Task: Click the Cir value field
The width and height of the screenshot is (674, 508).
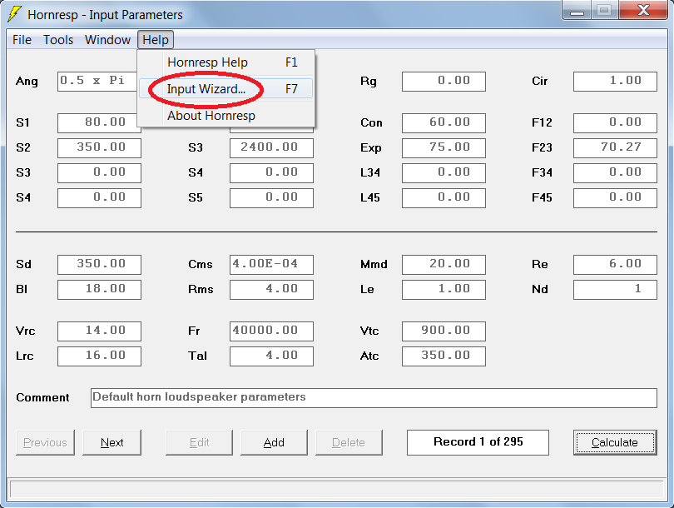Action: [x=615, y=82]
